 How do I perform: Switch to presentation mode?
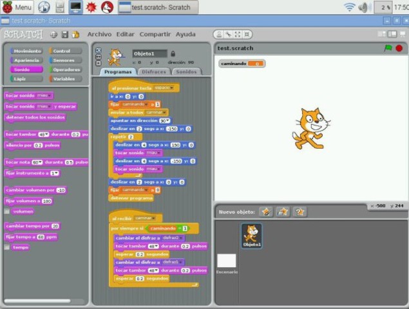click(x=403, y=34)
